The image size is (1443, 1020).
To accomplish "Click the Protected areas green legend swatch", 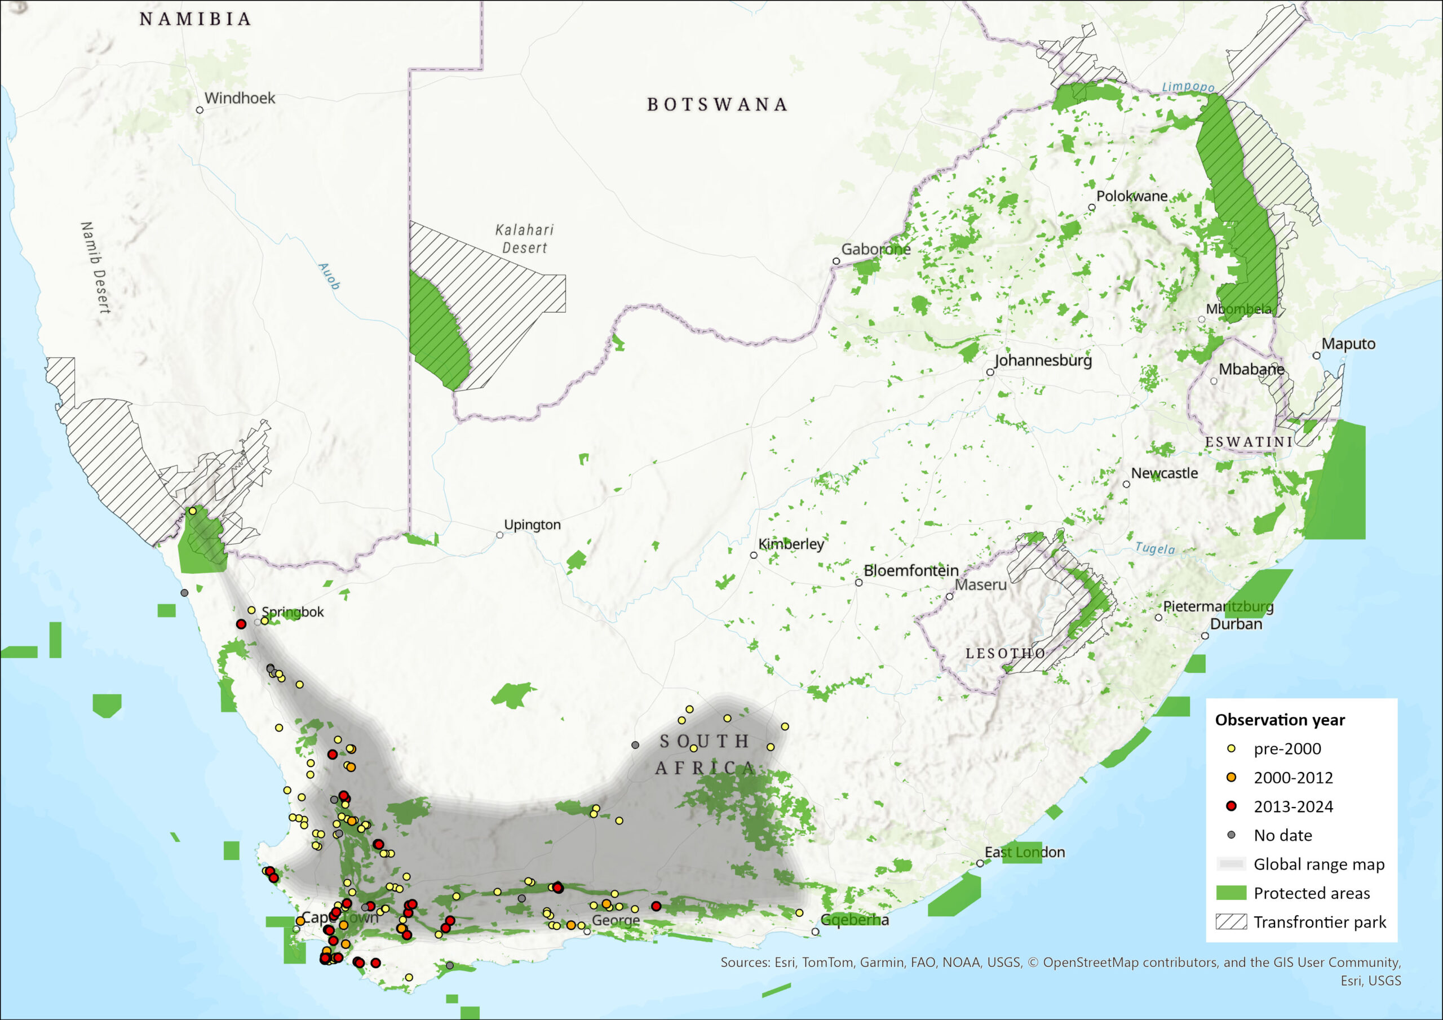I will coord(1231,893).
